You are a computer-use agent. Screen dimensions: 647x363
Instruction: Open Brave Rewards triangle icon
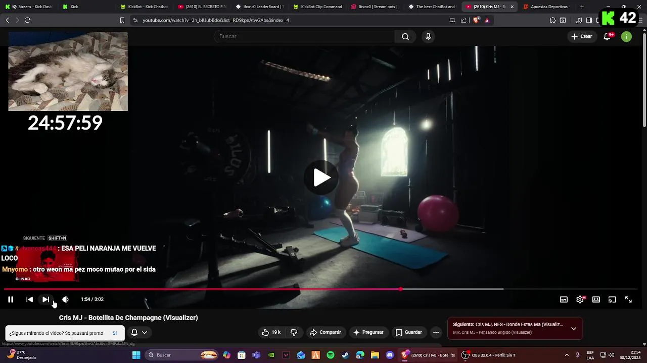tap(487, 20)
